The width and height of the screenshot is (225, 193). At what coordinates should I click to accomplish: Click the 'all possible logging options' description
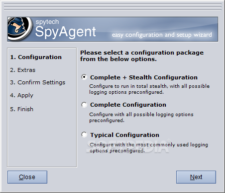[141, 118]
